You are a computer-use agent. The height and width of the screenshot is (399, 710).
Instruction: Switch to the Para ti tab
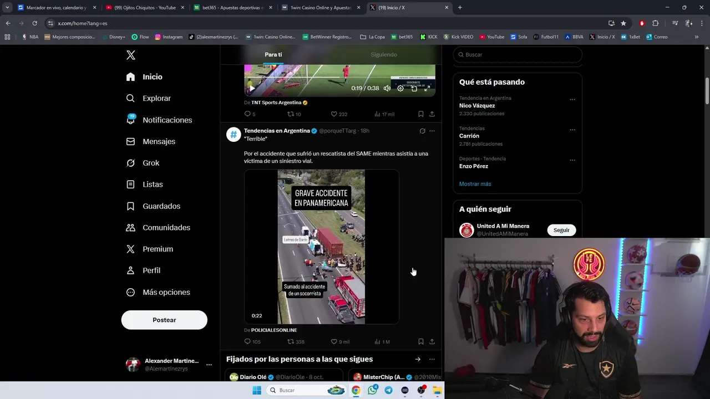[273, 54]
